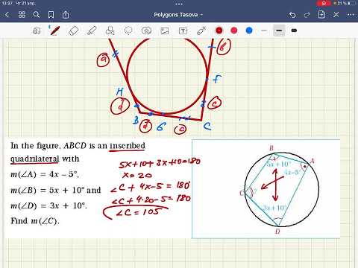Bookmark the current page
Viewport: 358px width, 268px height.
click(x=51, y=15)
